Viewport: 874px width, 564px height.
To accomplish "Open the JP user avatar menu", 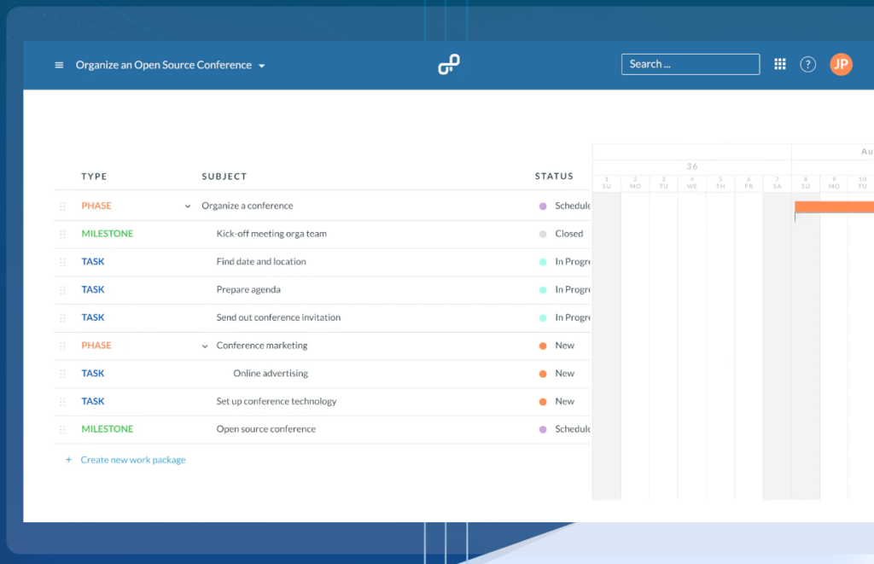I will [x=841, y=65].
